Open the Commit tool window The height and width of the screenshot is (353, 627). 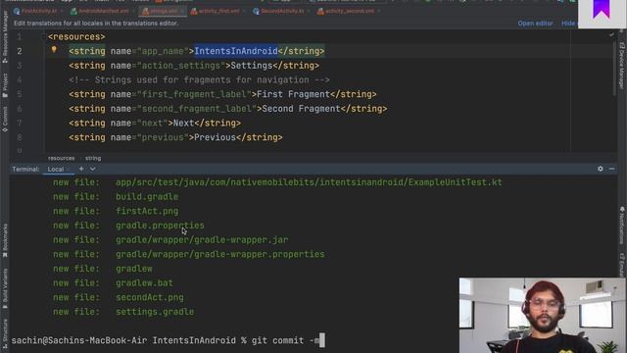click(5, 119)
